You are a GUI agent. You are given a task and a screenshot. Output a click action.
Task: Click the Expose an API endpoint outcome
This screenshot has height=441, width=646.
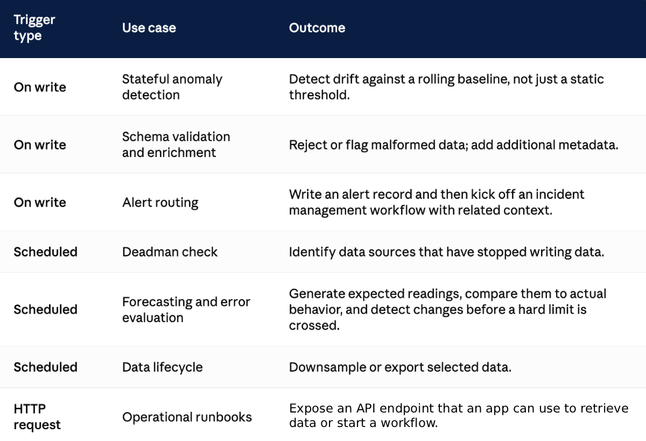pyautogui.click(x=459, y=415)
